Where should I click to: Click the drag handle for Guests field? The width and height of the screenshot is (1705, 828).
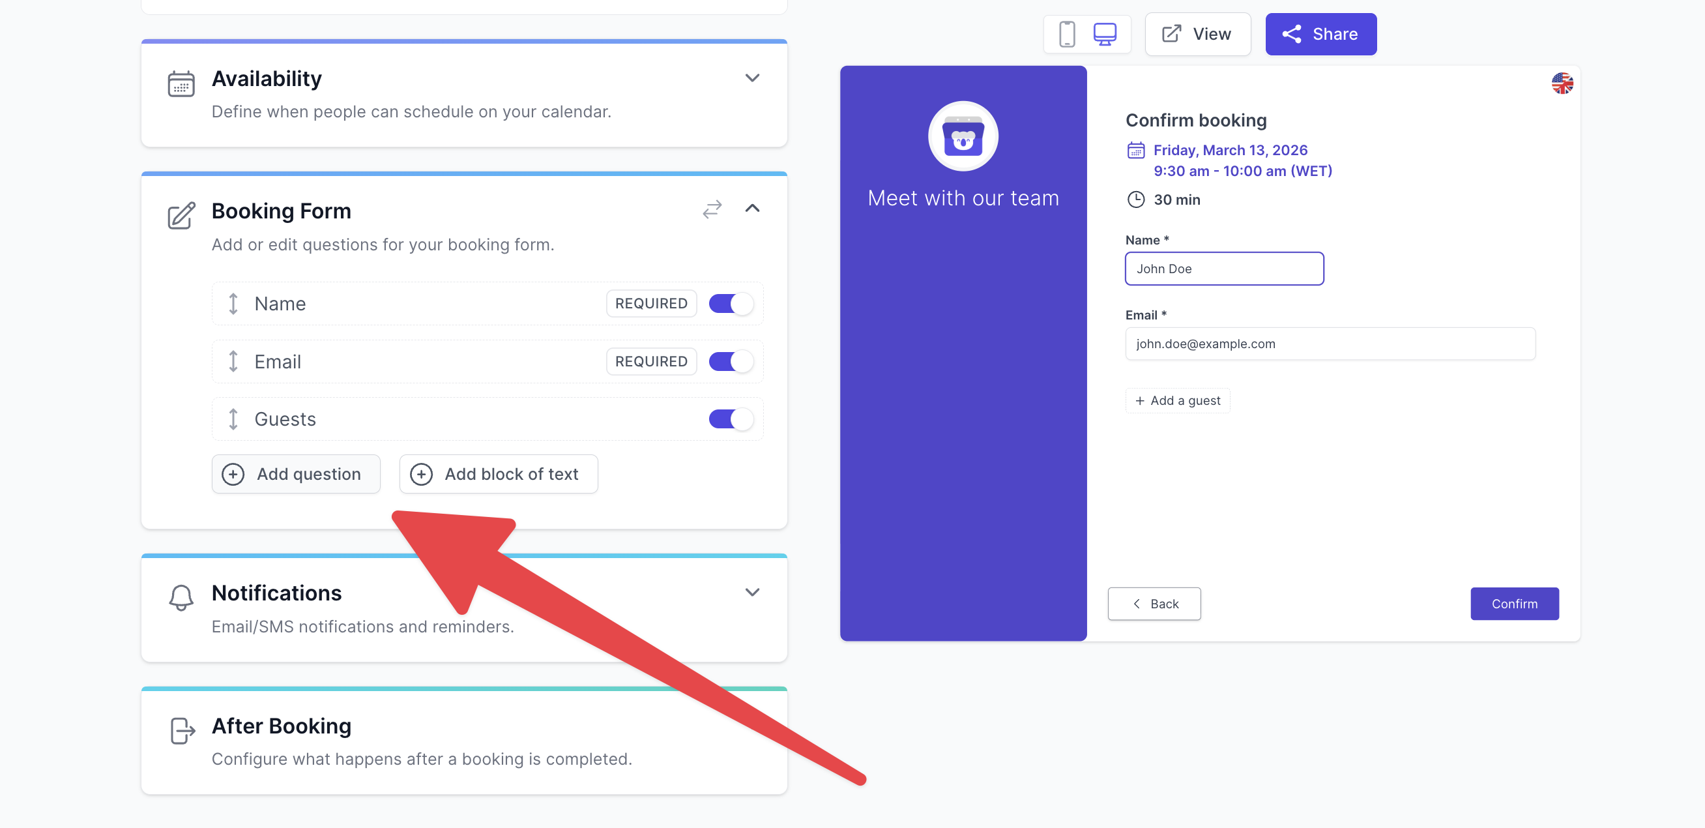point(233,419)
